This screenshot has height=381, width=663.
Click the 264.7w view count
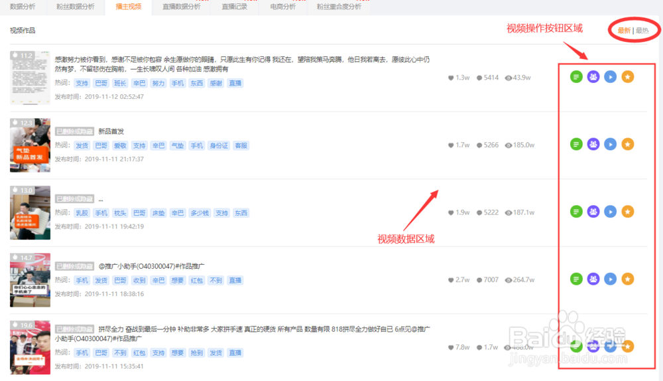point(524,280)
